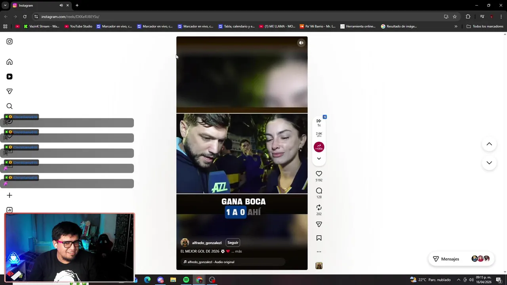Click the message contacts avatars next to Mensajes

pyautogui.click(x=480, y=259)
